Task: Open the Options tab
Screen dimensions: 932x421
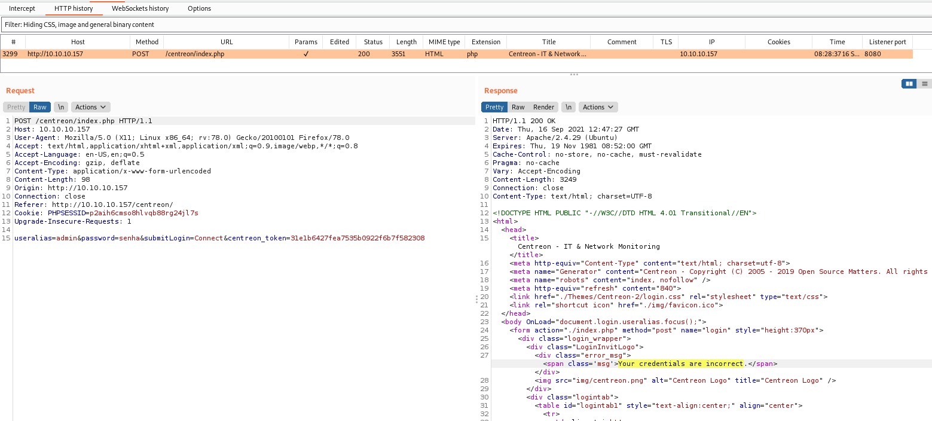Action: pos(199,8)
